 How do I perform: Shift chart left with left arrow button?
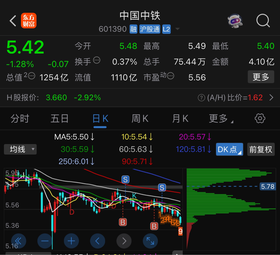pyautogui.click(x=98, y=241)
